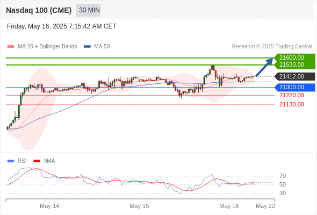317x215 pixels.
Task: Click the 30 MIN timeframe badge
Action: pos(88,10)
